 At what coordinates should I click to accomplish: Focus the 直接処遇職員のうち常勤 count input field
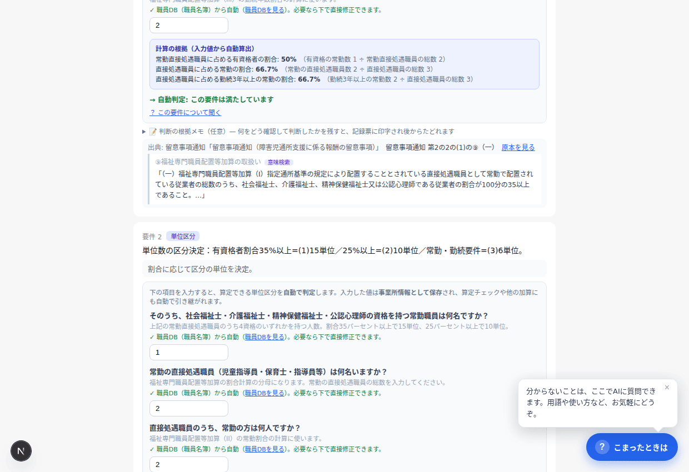point(189,464)
